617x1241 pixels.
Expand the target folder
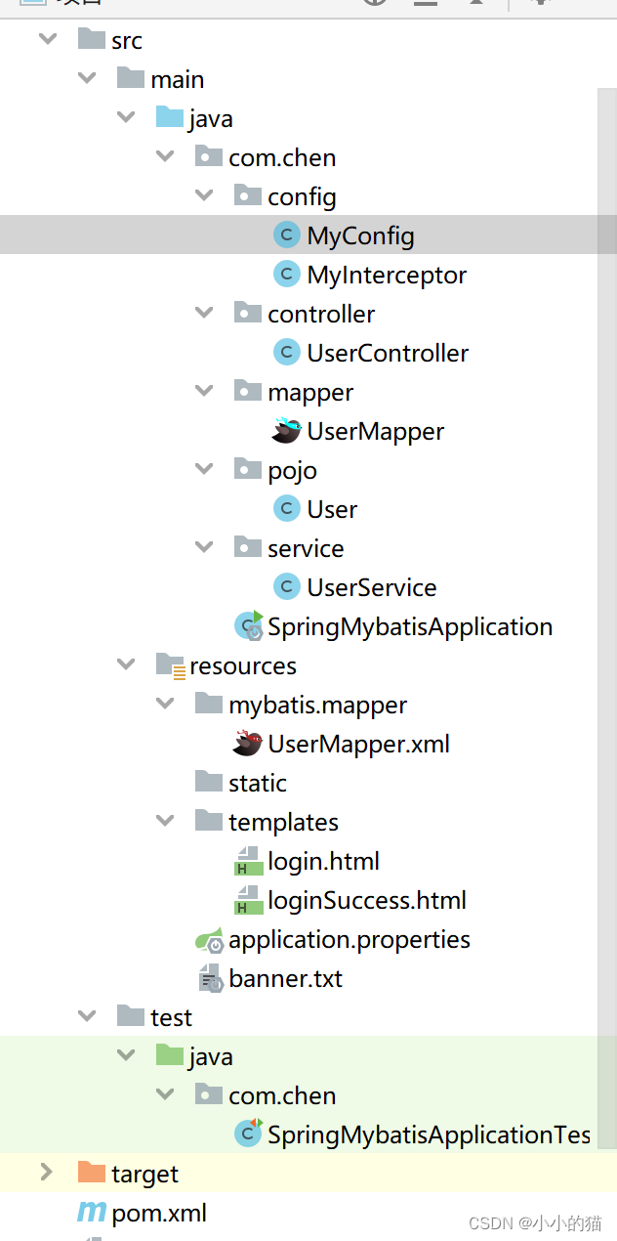pos(47,1173)
